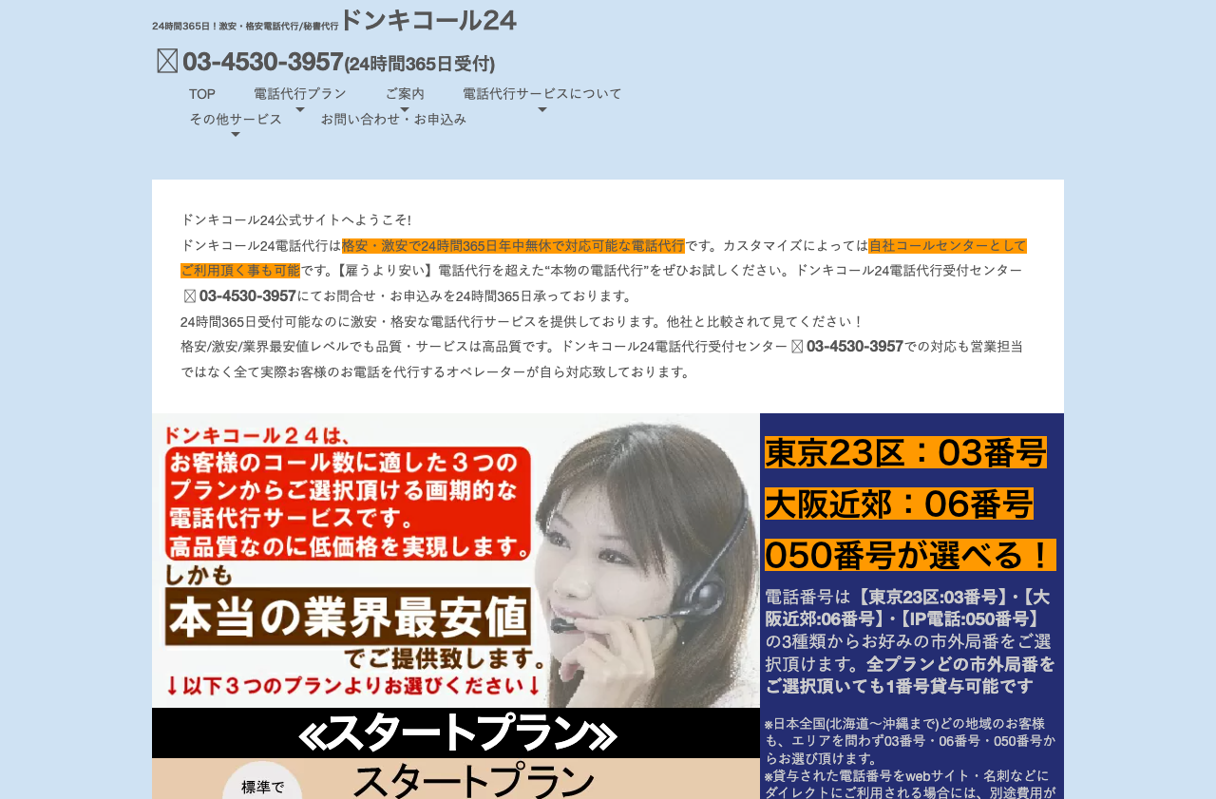The width and height of the screenshot is (1216, 799).
Task: Open お問い合わせ・お申込み page
Action: [x=393, y=120]
